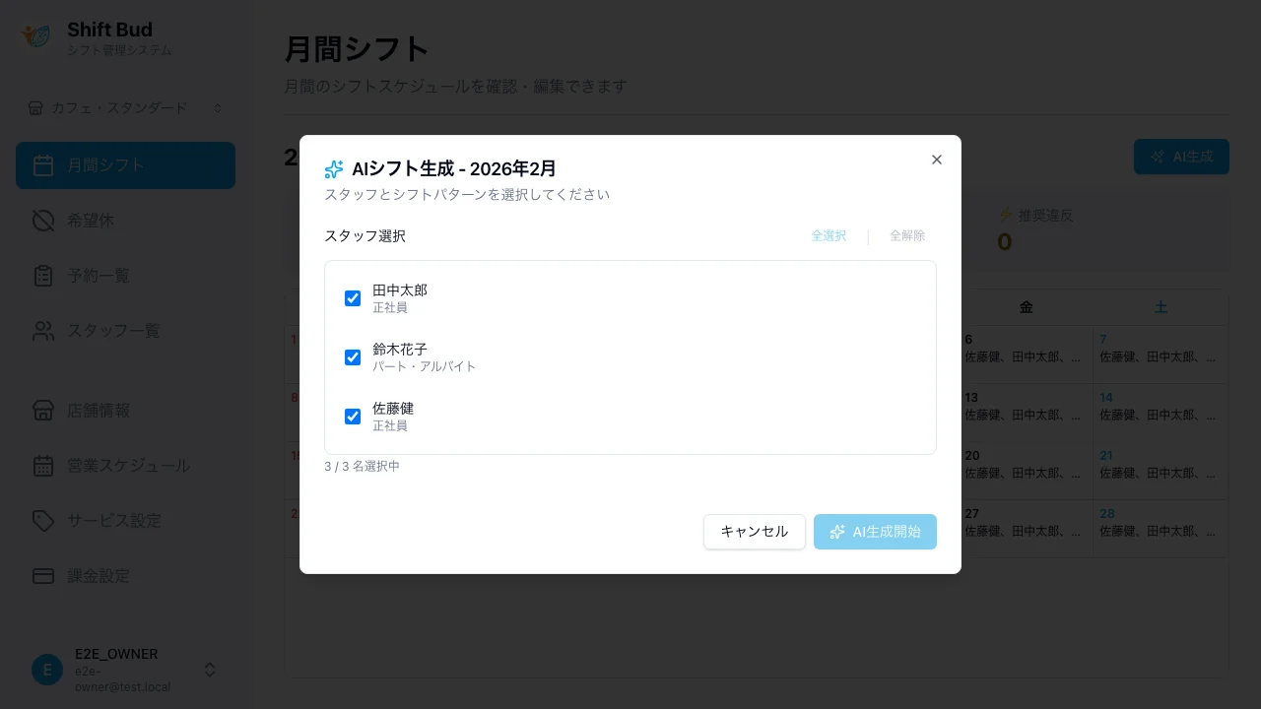This screenshot has width=1261, height=709.
Task: Close the AIシフト生成 dialog with X
Action: (x=936, y=160)
